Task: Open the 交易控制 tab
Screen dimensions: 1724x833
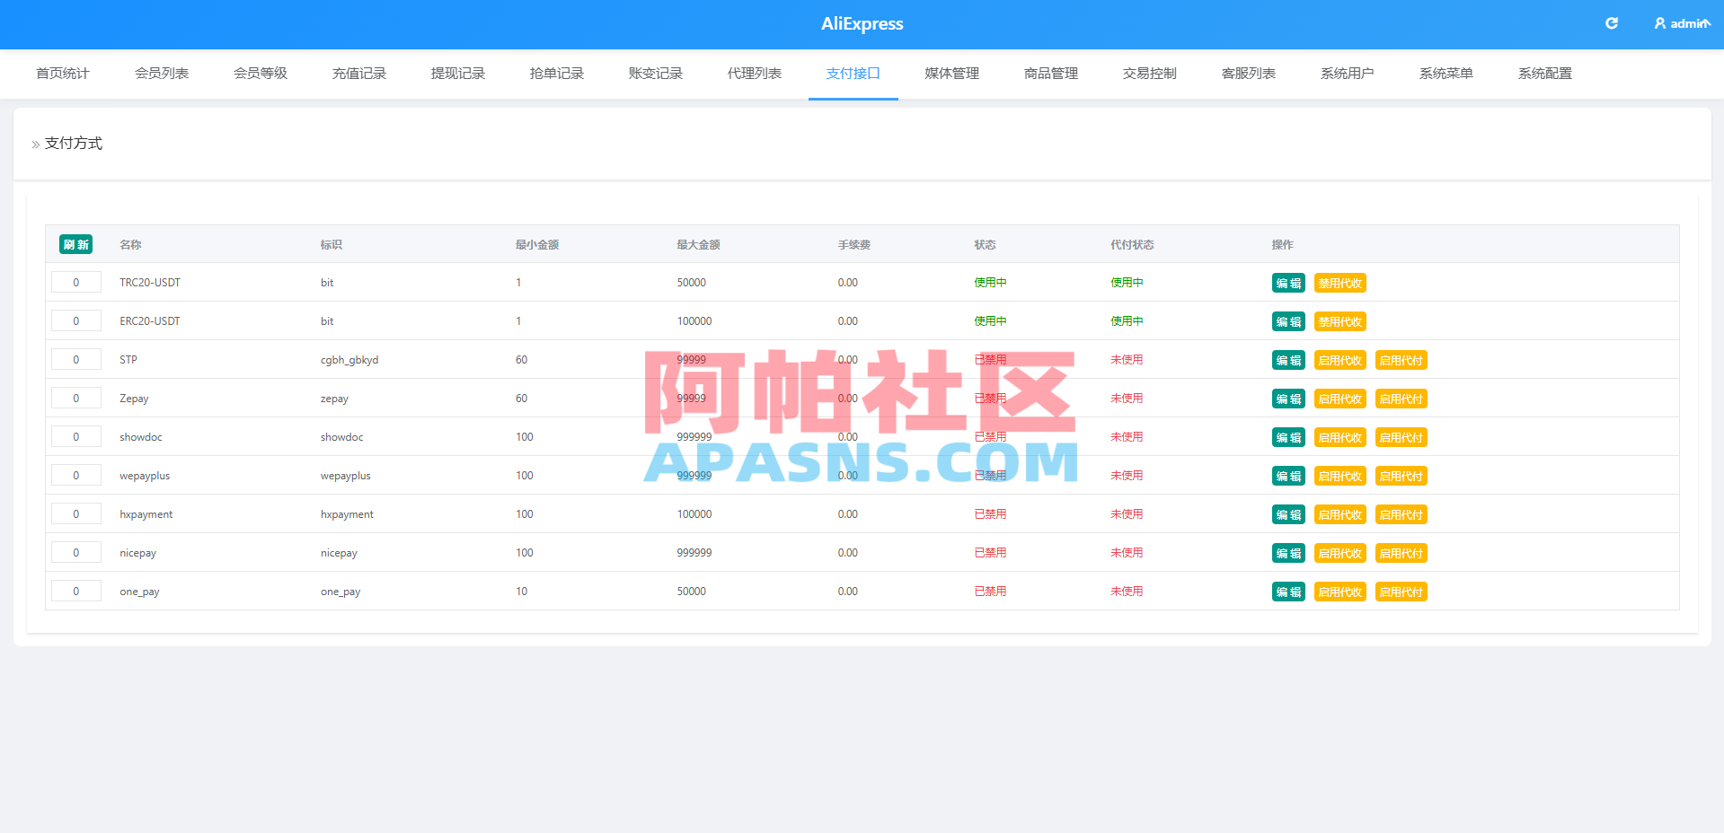Action: [1150, 74]
